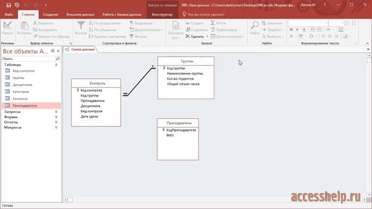Viewport: 372px width, 209px height.
Task: Click the Redo arrow in quick access toolbar
Action: [x=35, y=5]
